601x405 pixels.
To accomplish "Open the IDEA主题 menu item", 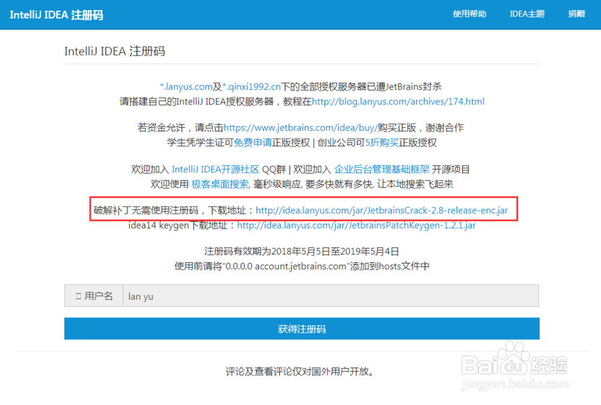I will click(x=527, y=14).
